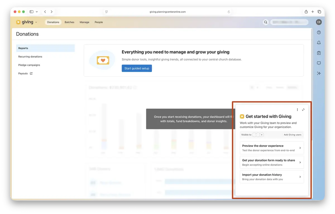Click the sparkle icon in right sidebar
The width and height of the screenshot is (335, 214).
[319, 73]
